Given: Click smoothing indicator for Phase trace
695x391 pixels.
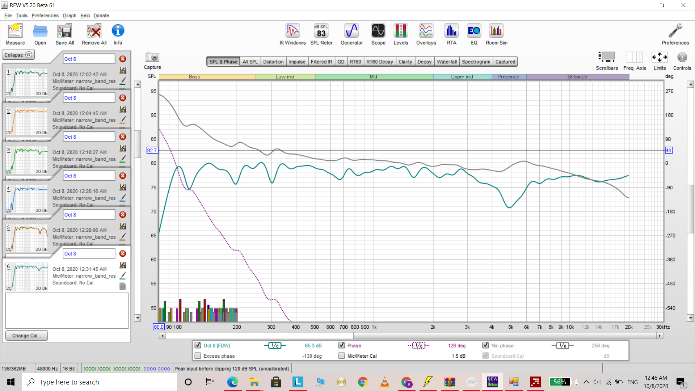Looking at the screenshot, I should click(x=419, y=345).
